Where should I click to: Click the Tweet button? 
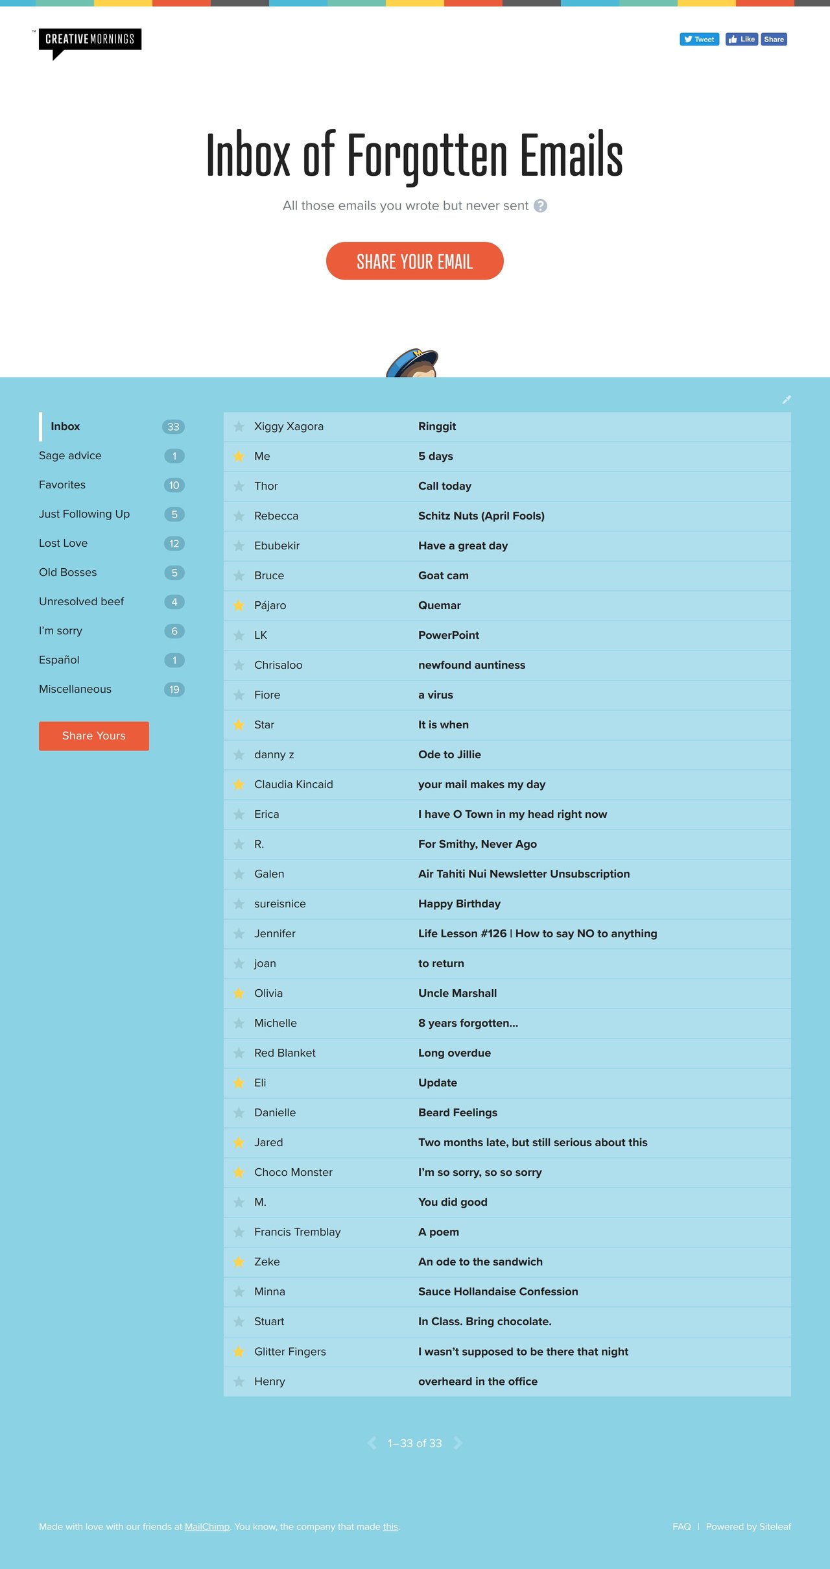pyautogui.click(x=699, y=40)
